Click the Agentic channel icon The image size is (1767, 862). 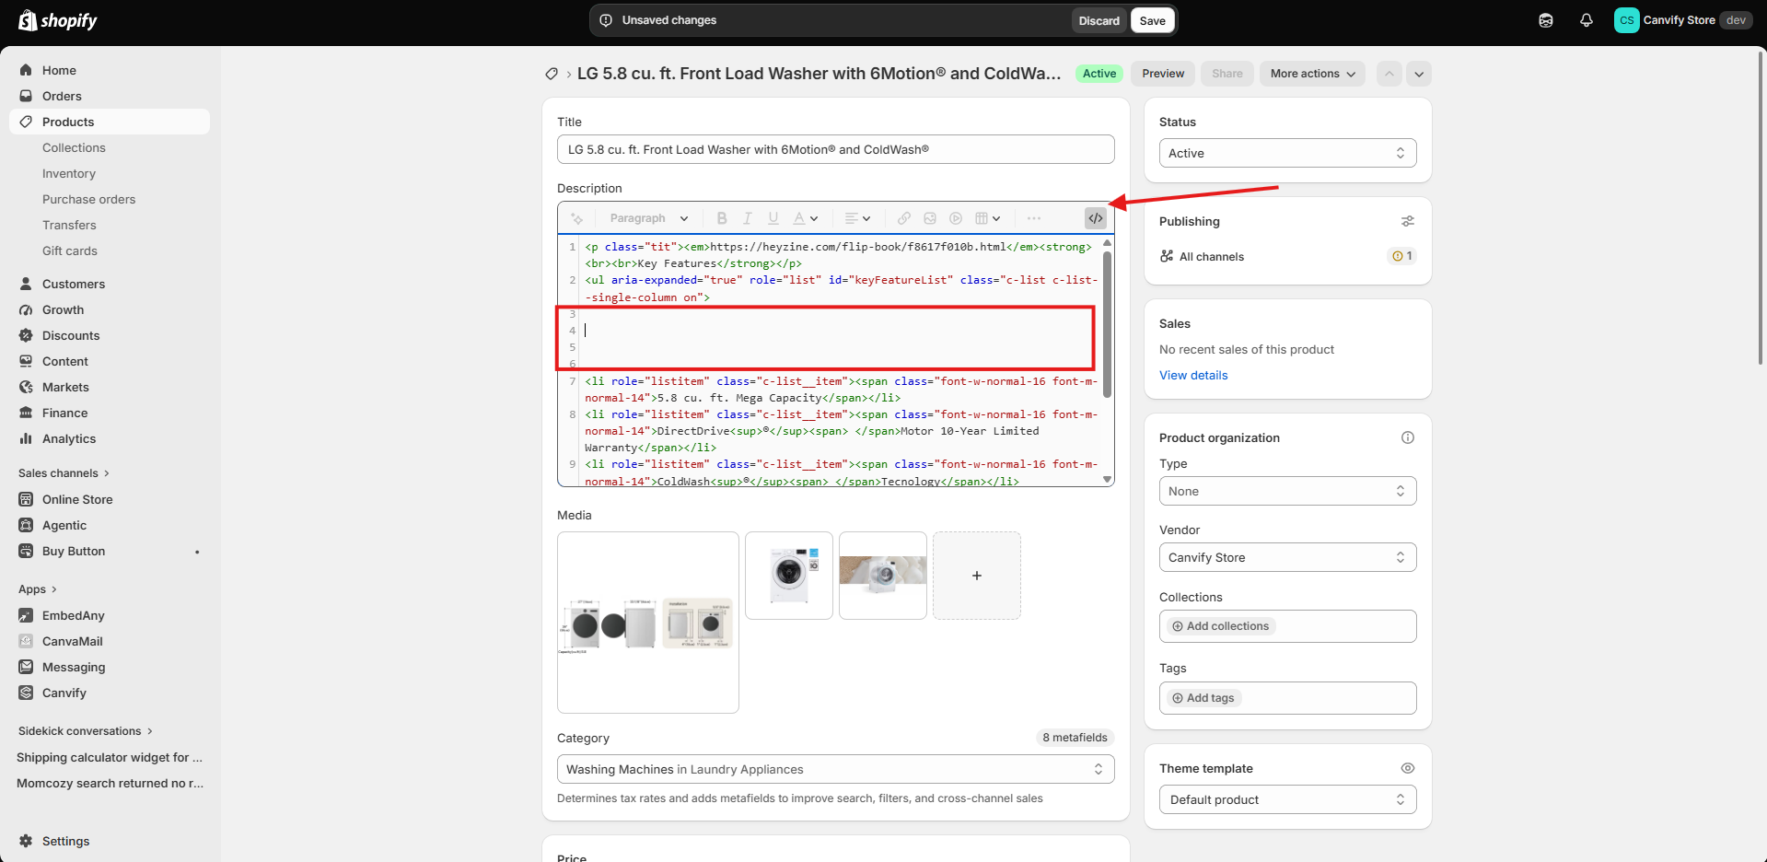[x=26, y=525]
